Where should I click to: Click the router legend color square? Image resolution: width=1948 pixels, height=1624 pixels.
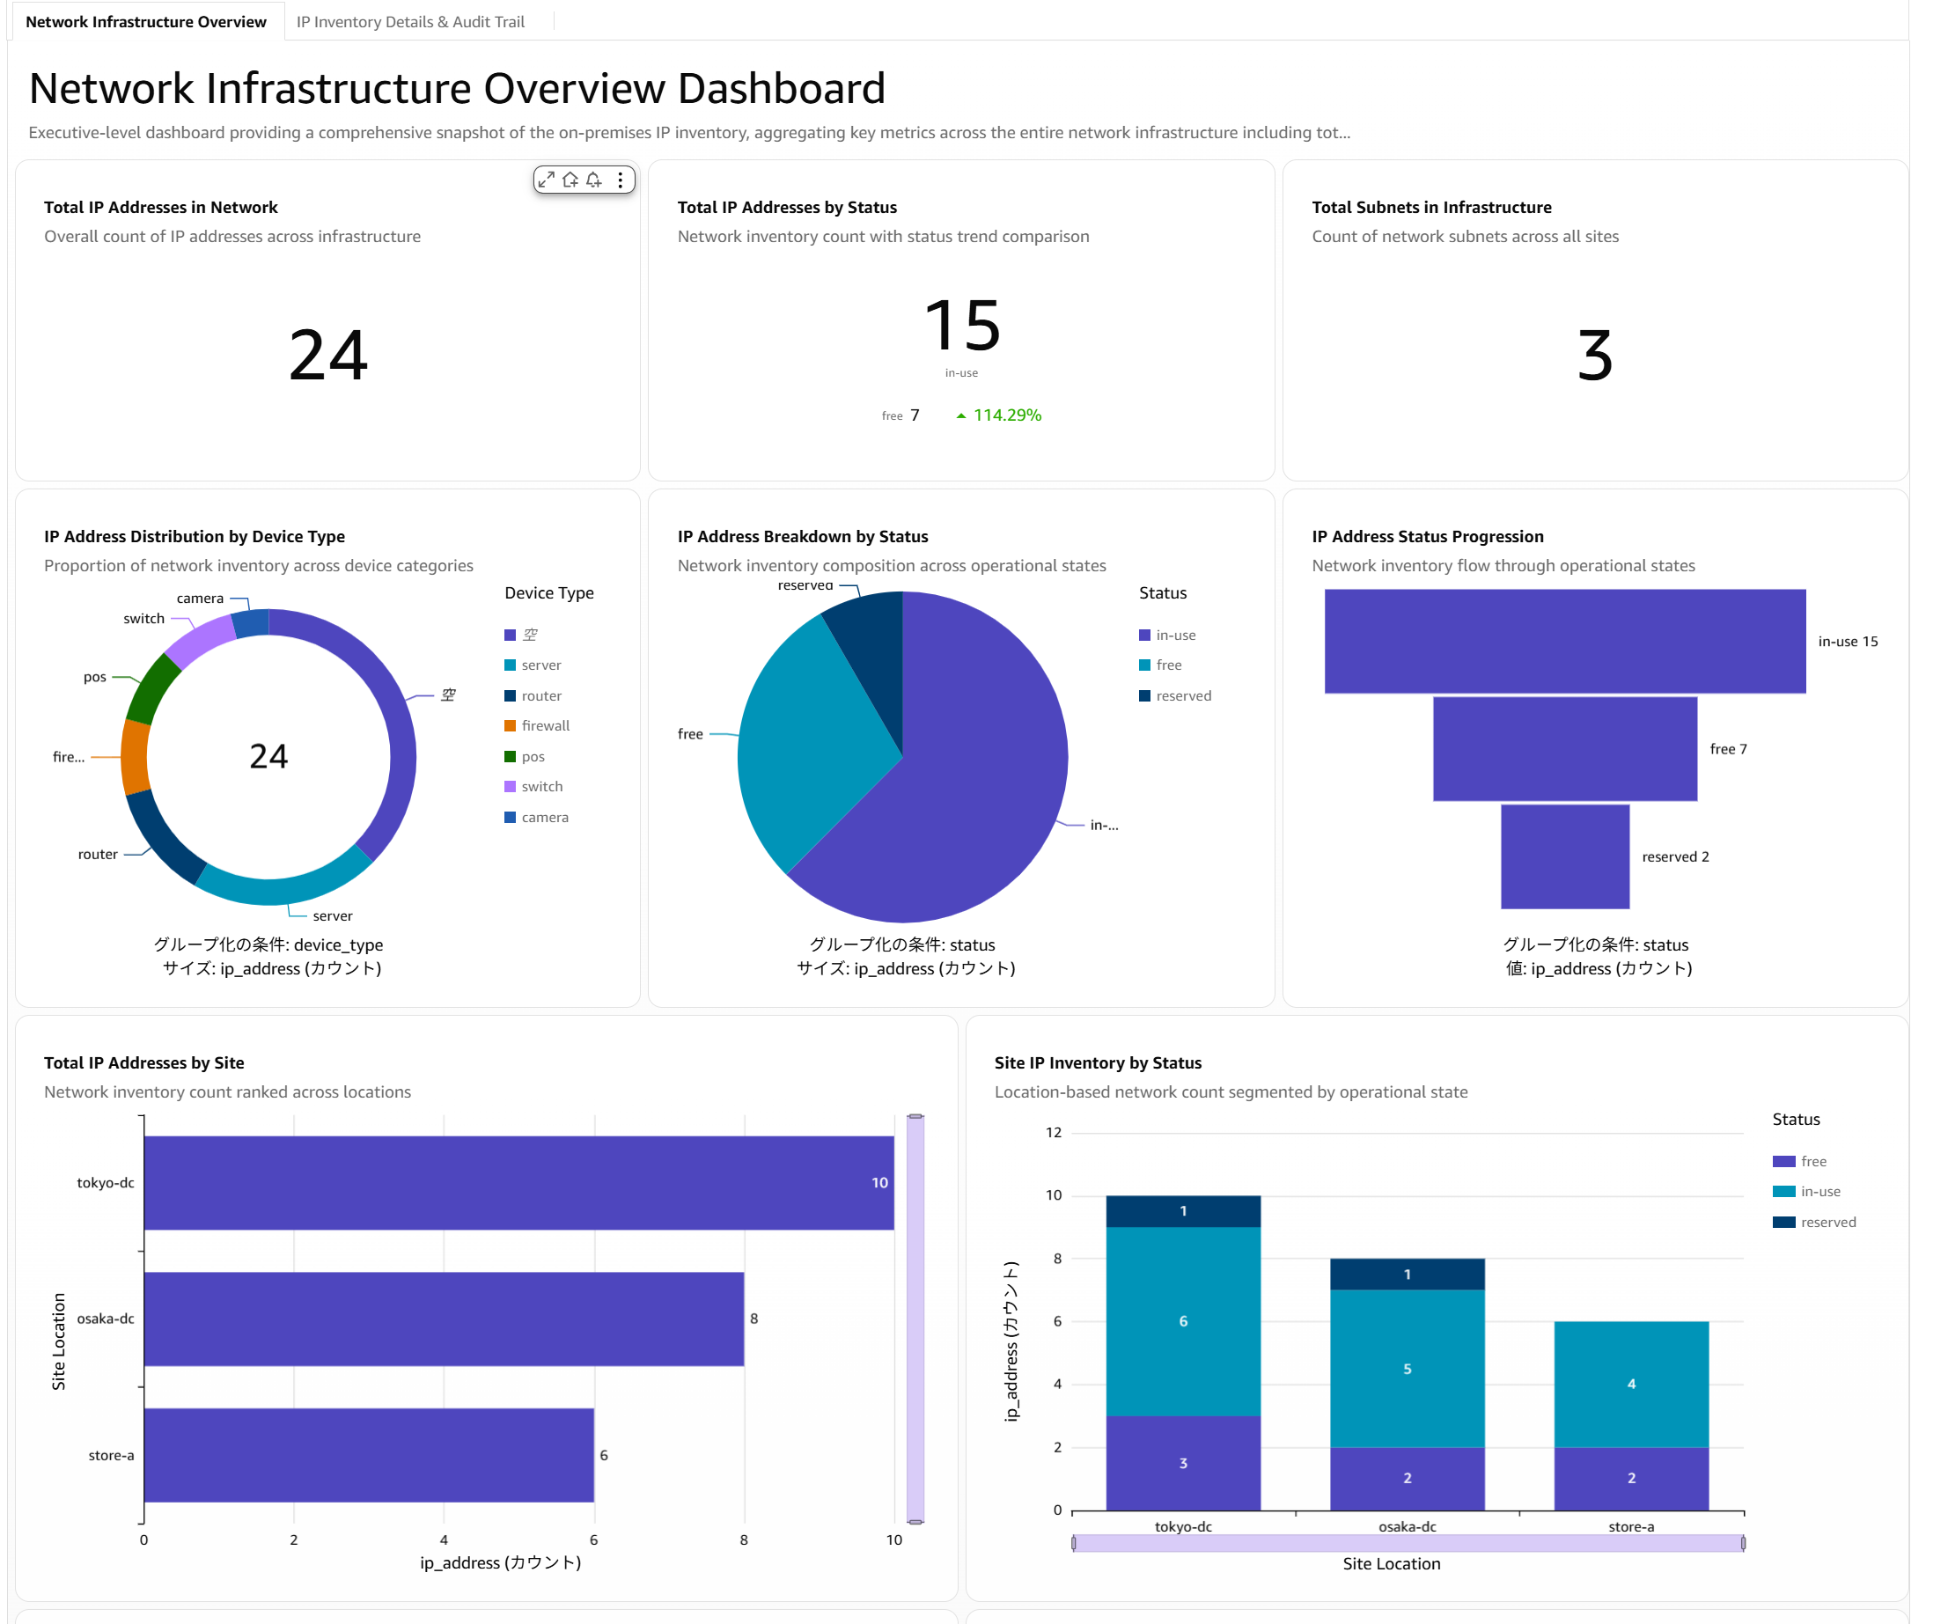pyautogui.click(x=511, y=695)
